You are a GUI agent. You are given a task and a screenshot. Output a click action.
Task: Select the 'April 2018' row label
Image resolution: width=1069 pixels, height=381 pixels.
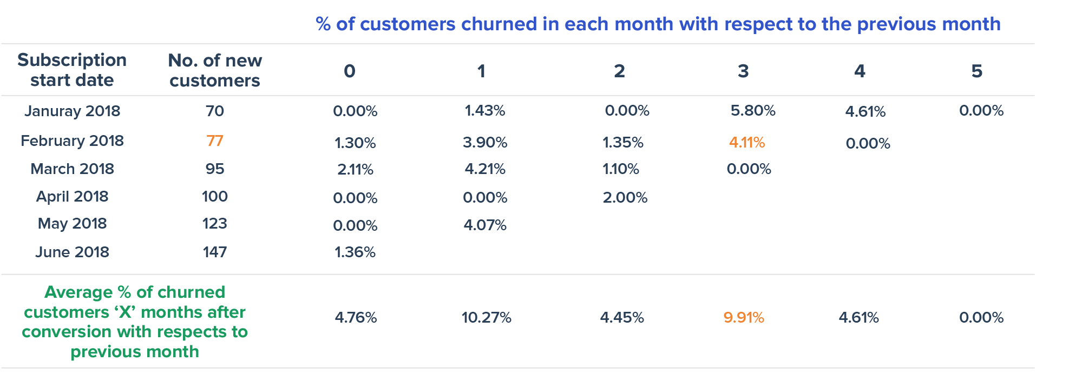tap(72, 196)
